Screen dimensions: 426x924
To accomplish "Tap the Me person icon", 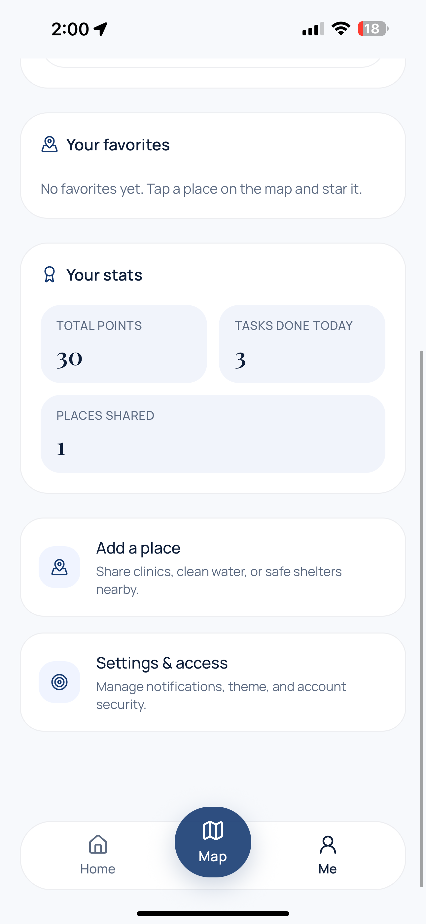I will (328, 845).
